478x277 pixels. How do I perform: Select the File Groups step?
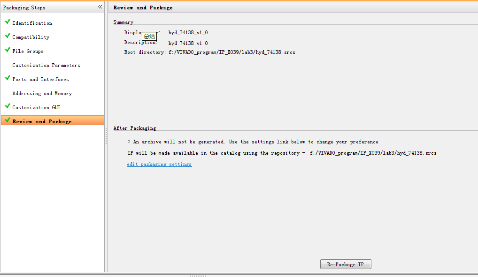coord(28,51)
